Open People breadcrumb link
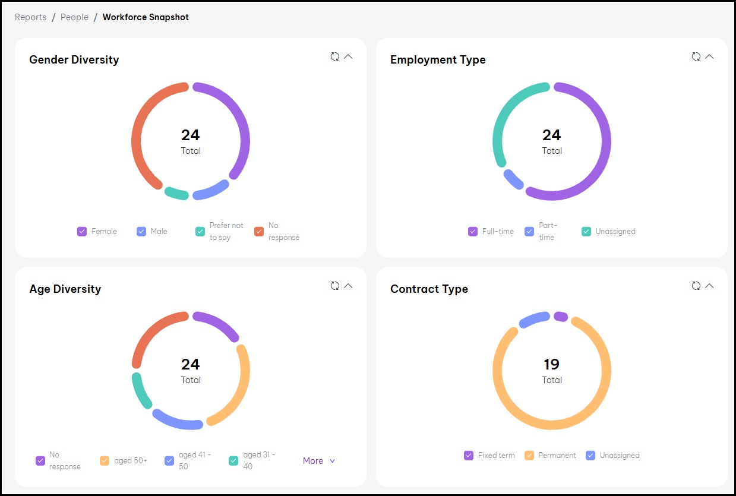This screenshot has width=736, height=496. [x=74, y=17]
